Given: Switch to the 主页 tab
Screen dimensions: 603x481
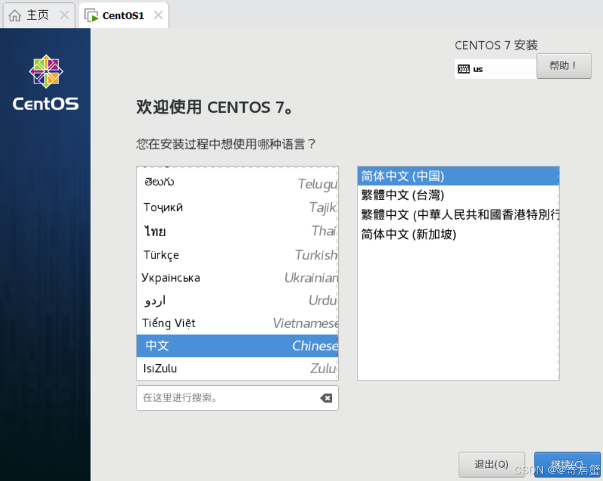Looking at the screenshot, I should (x=39, y=15).
